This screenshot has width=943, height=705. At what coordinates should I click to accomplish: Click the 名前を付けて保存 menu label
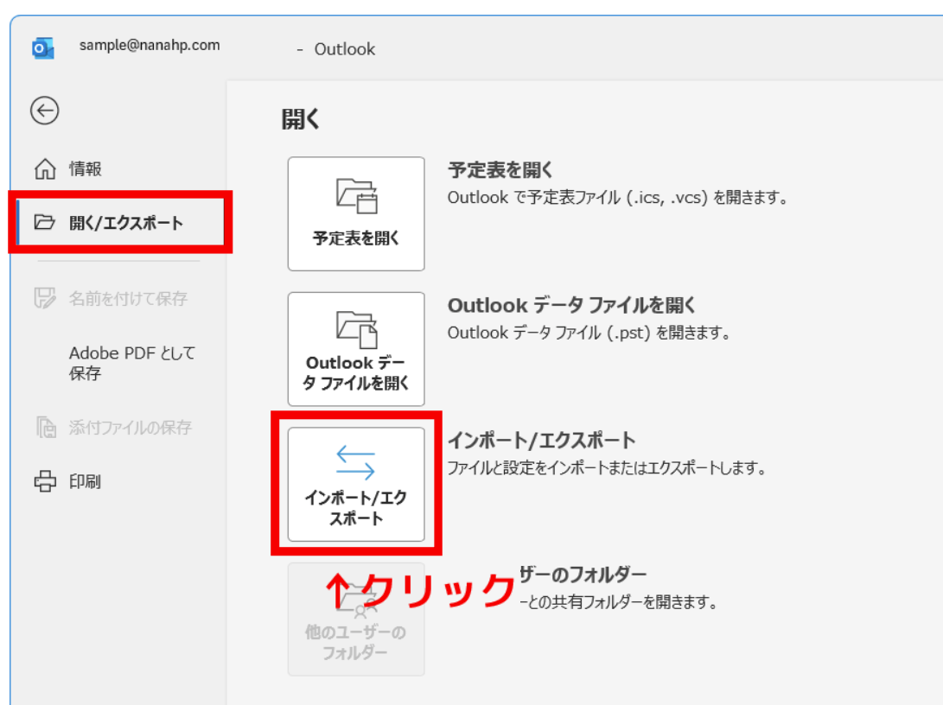click(128, 299)
